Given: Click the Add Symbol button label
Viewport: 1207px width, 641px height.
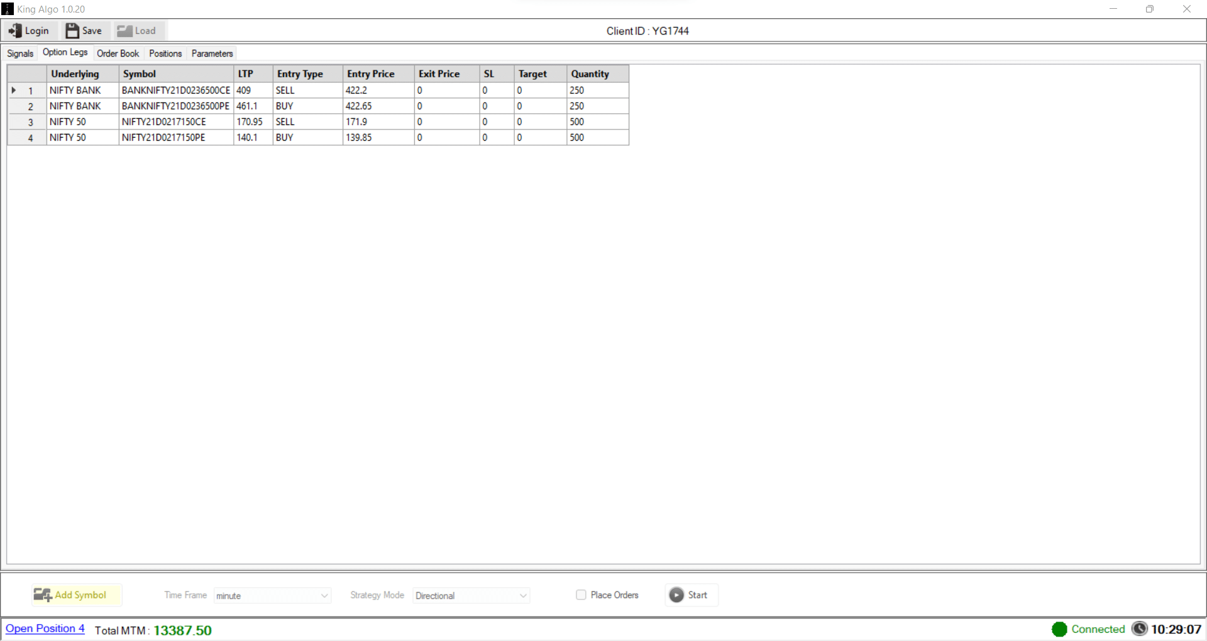Looking at the screenshot, I should [x=80, y=594].
